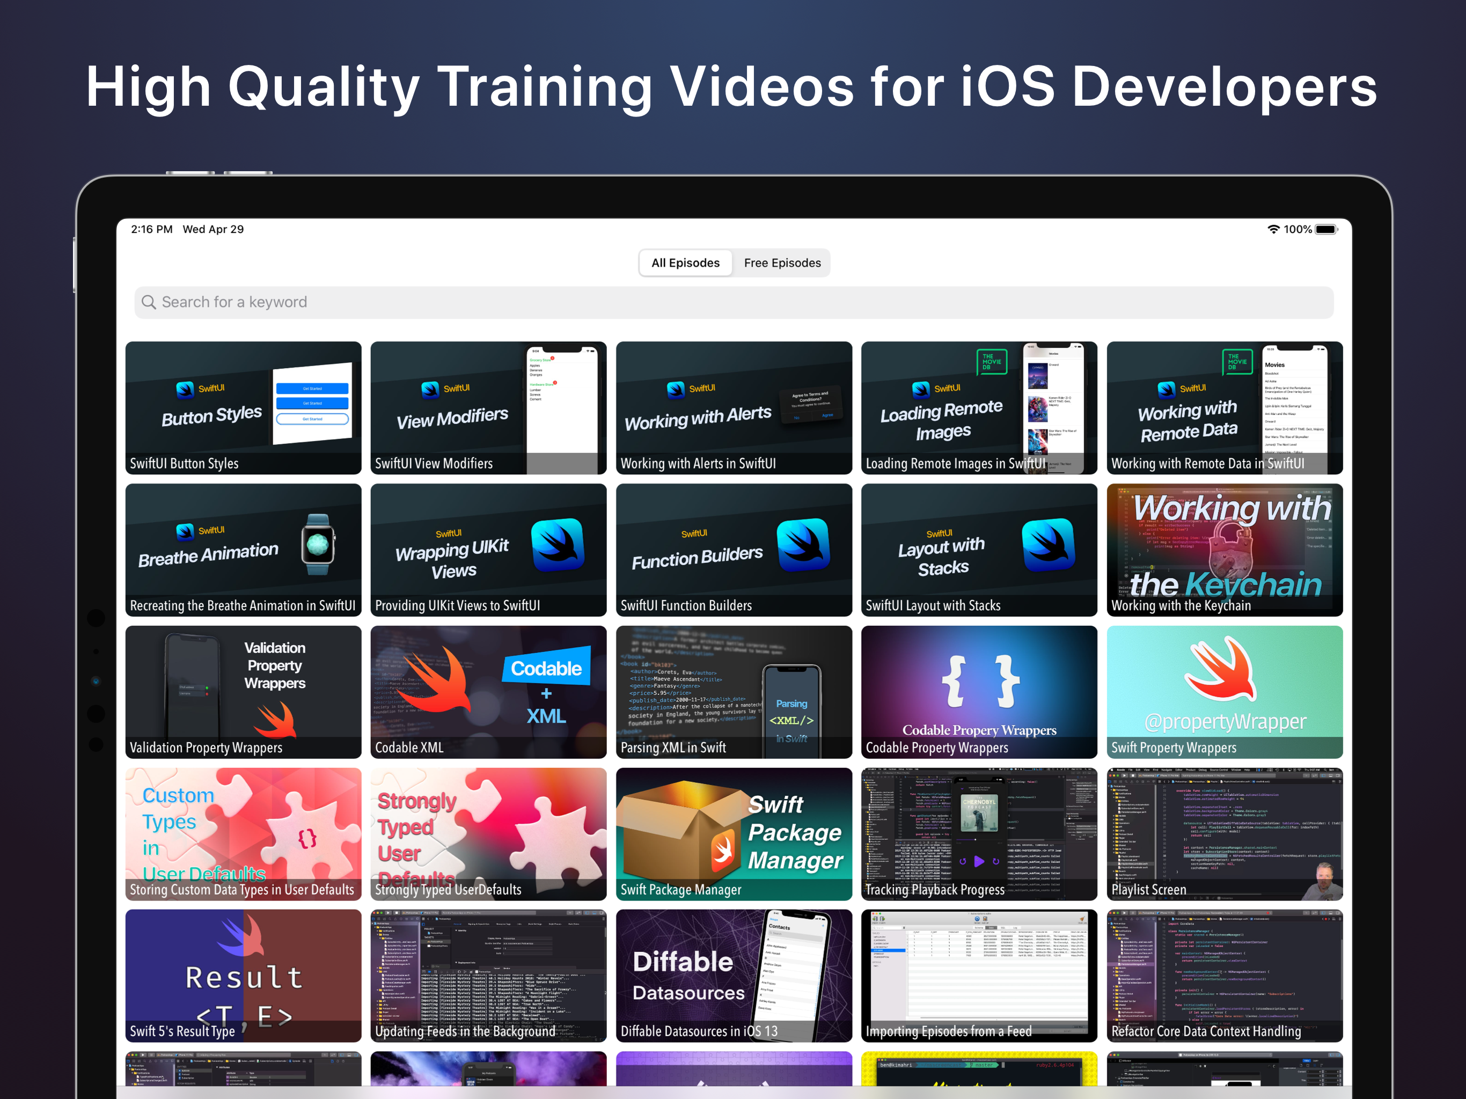Open Working with the Keychain episode
Image resolution: width=1466 pixels, height=1099 pixels.
tap(1225, 550)
